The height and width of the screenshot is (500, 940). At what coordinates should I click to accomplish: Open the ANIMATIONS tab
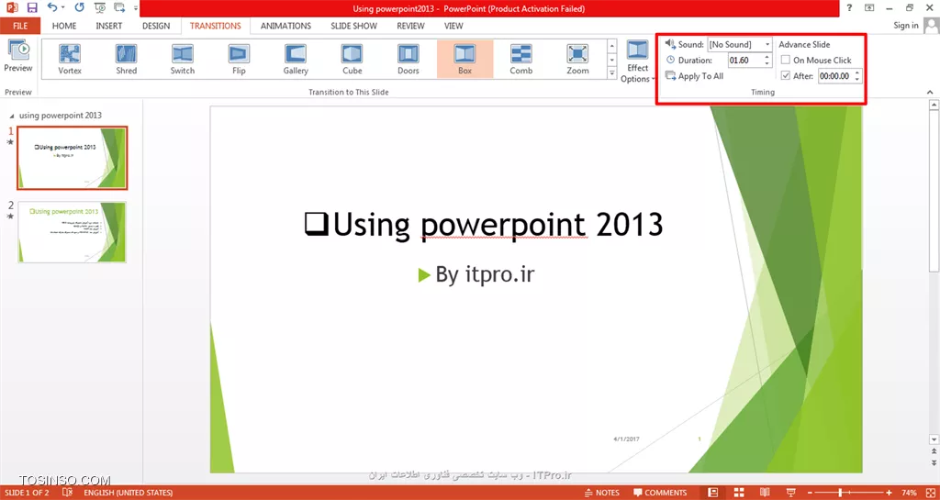point(286,26)
